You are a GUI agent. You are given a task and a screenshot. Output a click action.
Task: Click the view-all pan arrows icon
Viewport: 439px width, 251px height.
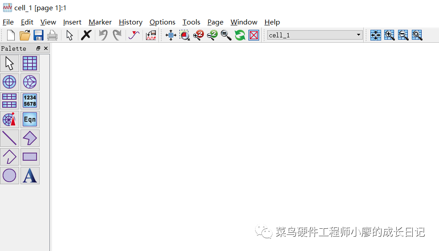pos(171,35)
